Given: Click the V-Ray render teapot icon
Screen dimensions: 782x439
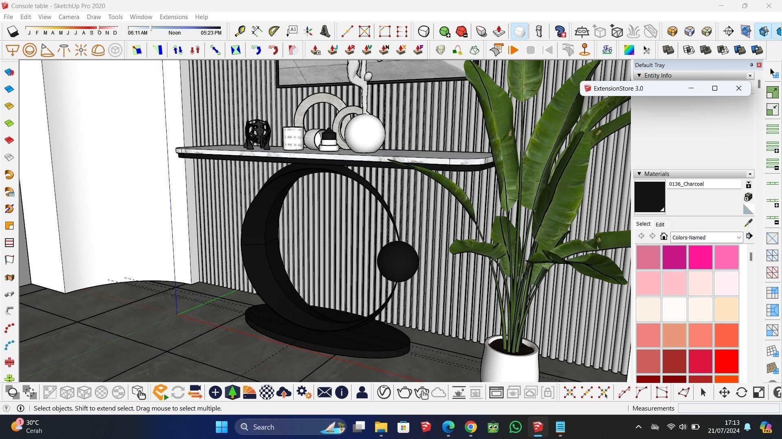Looking at the screenshot, I should (404, 392).
